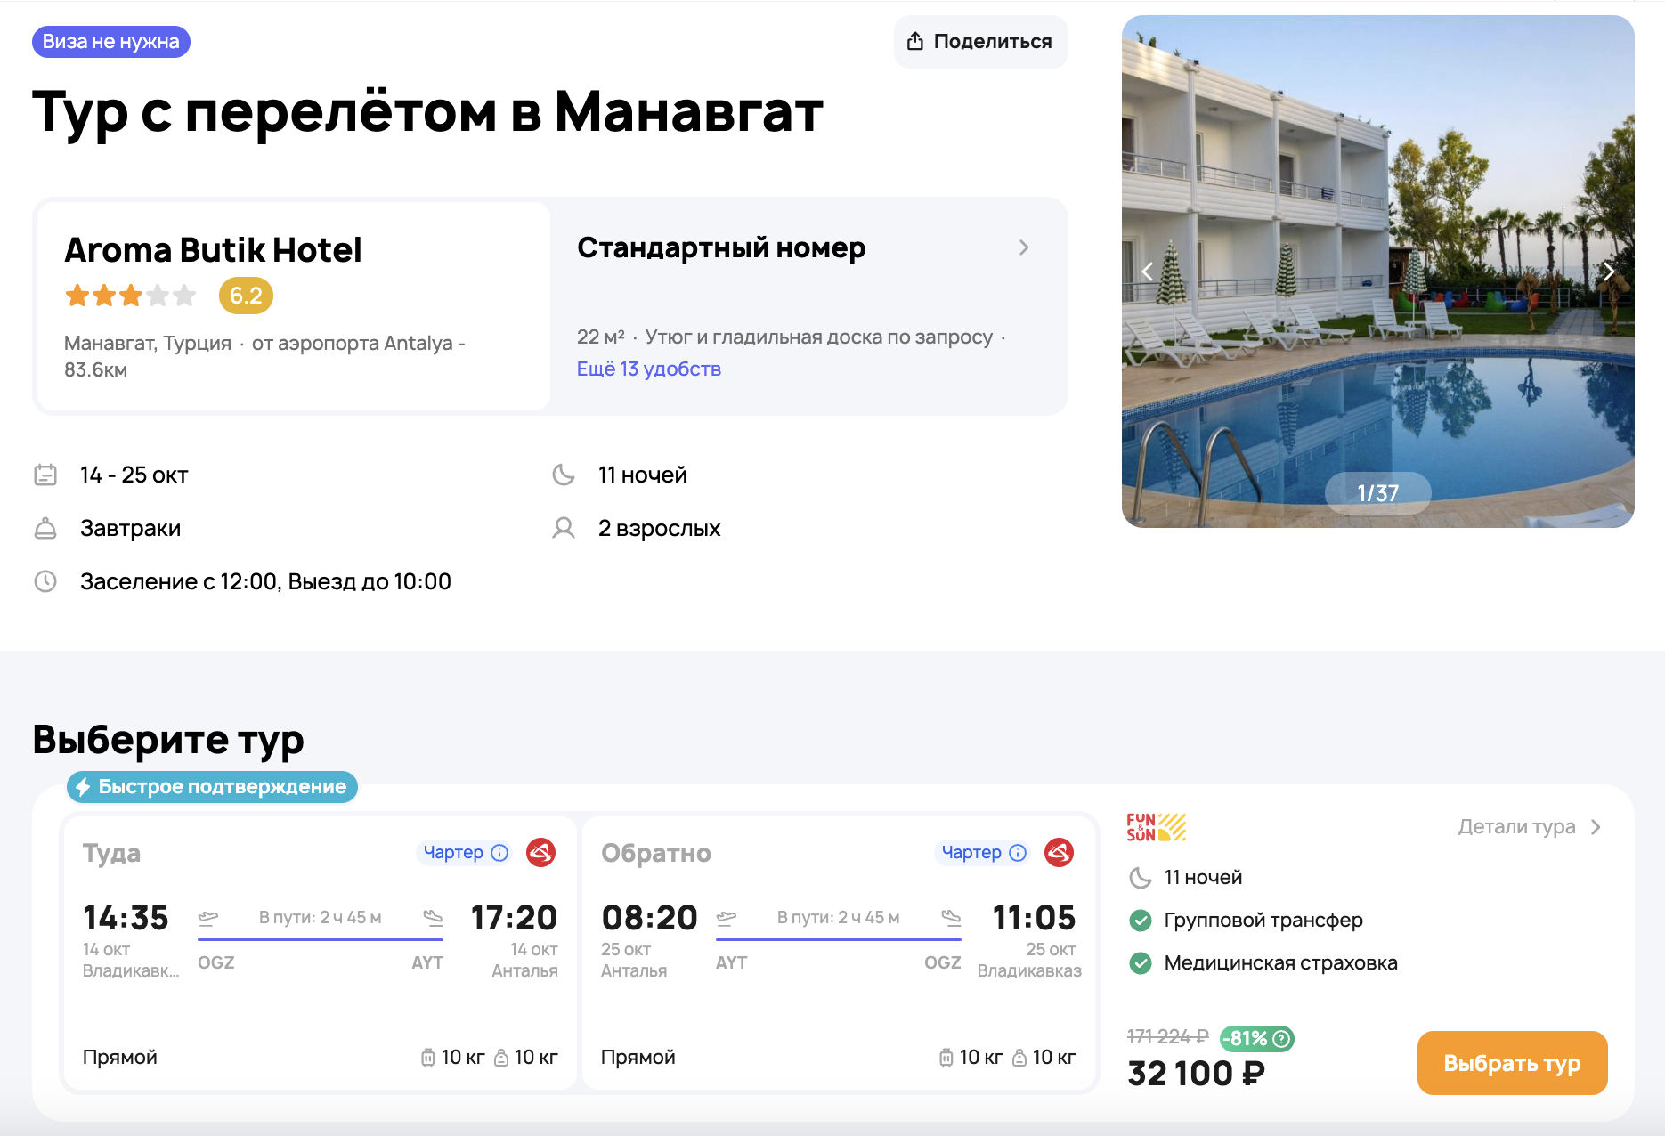
Task: Click info icon on Обратно Чартер badge
Action: pyautogui.click(x=1018, y=853)
